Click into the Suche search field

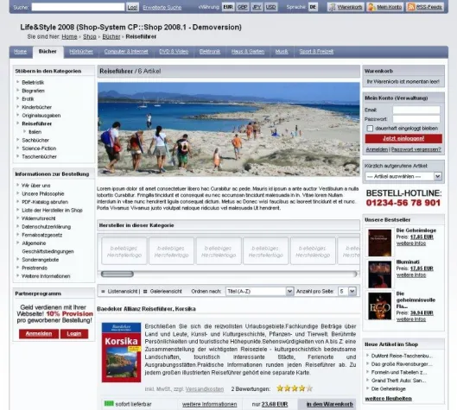click(x=78, y=7)
